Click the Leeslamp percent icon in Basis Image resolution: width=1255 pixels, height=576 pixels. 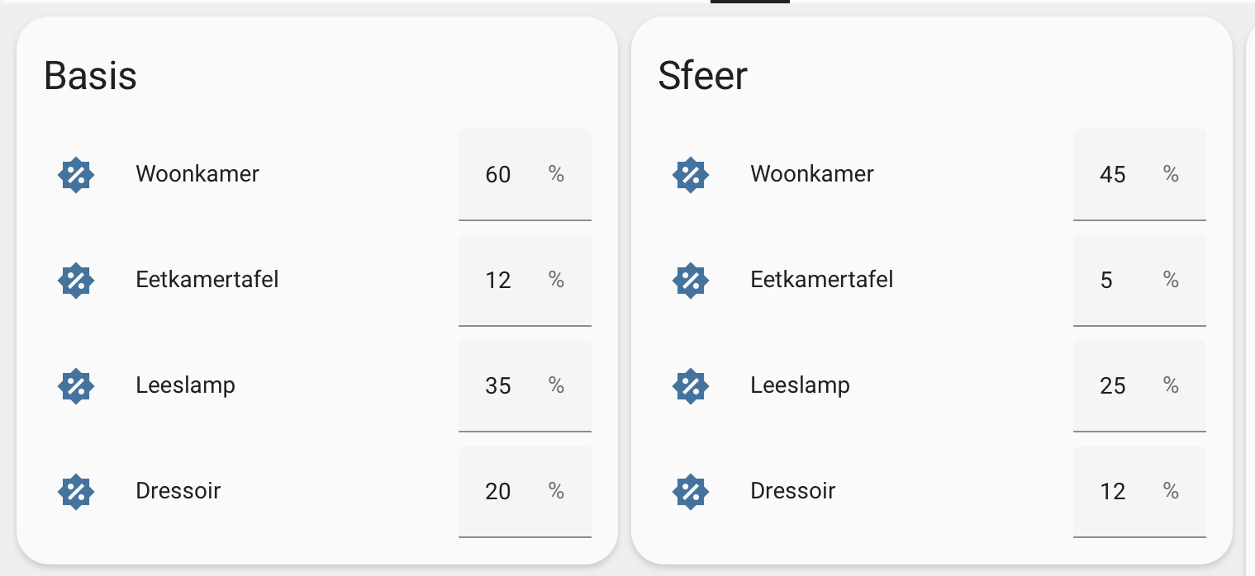[x=76, y=386]
